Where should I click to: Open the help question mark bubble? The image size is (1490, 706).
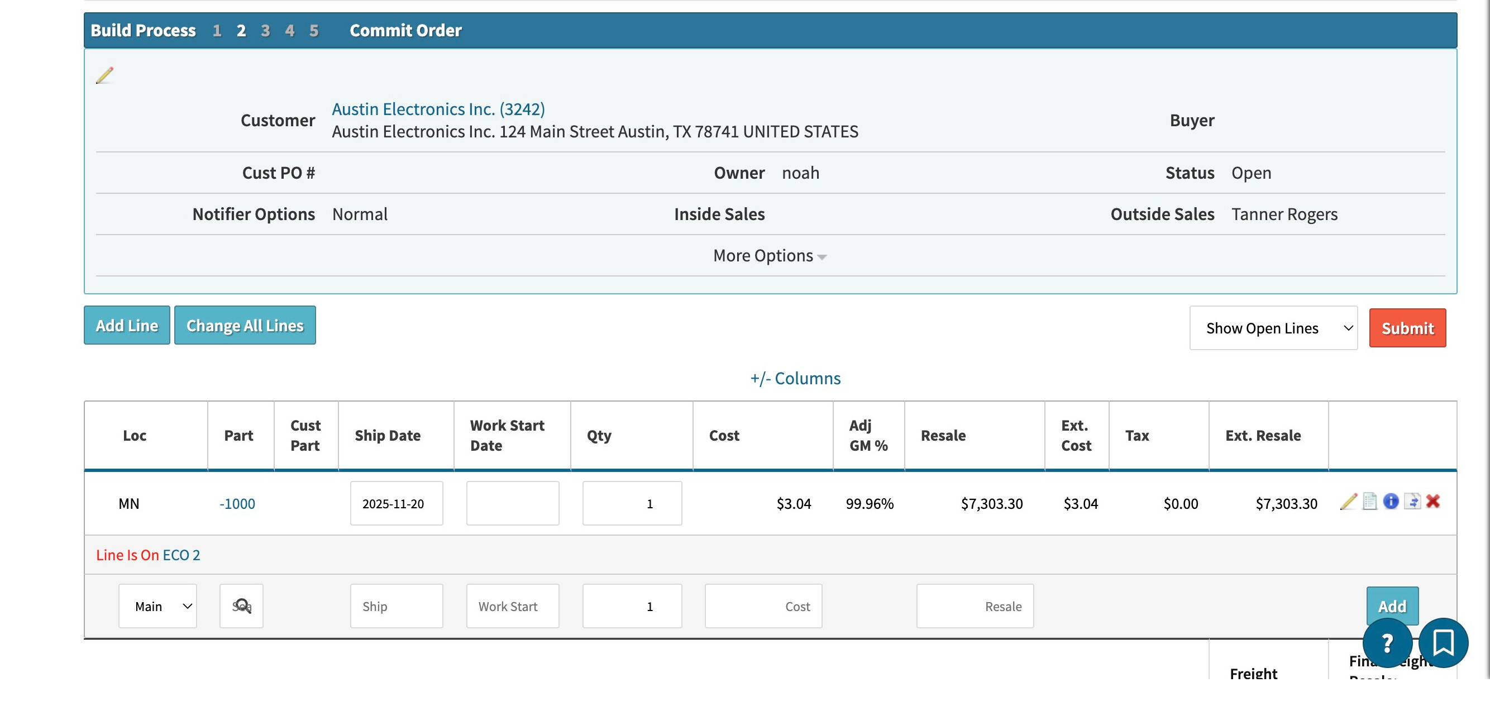coord(1387,643)
